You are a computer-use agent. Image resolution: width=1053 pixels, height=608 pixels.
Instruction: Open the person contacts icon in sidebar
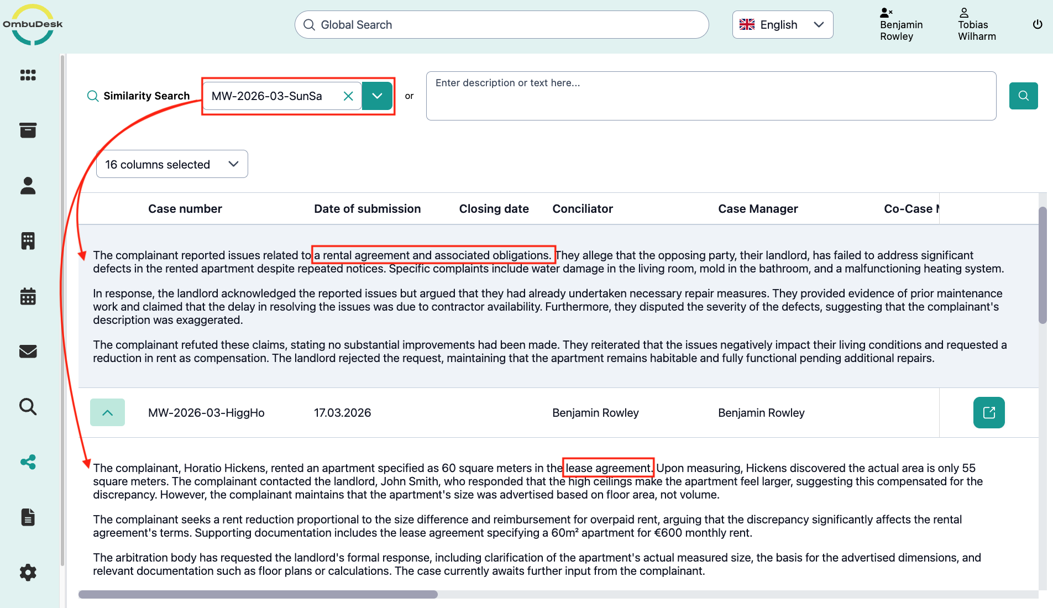28,186
